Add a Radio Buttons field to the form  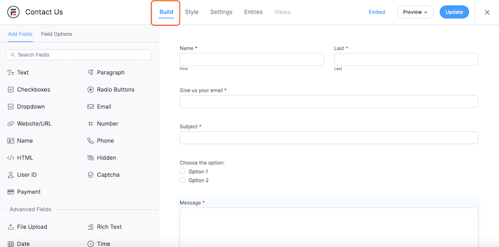[x=111, y=90]
